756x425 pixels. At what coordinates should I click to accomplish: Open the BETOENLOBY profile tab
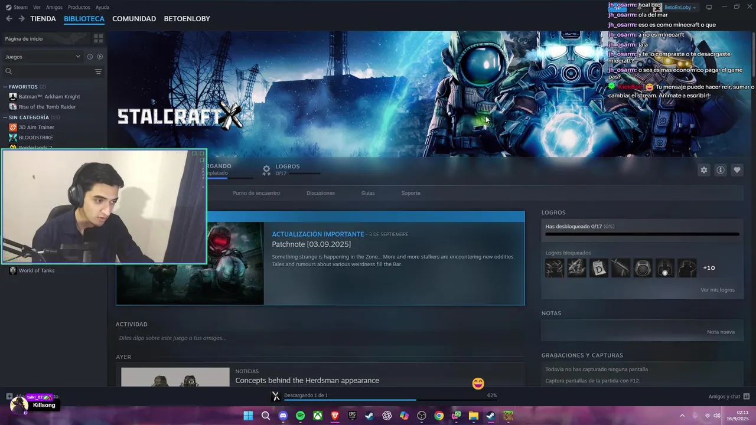187,19
